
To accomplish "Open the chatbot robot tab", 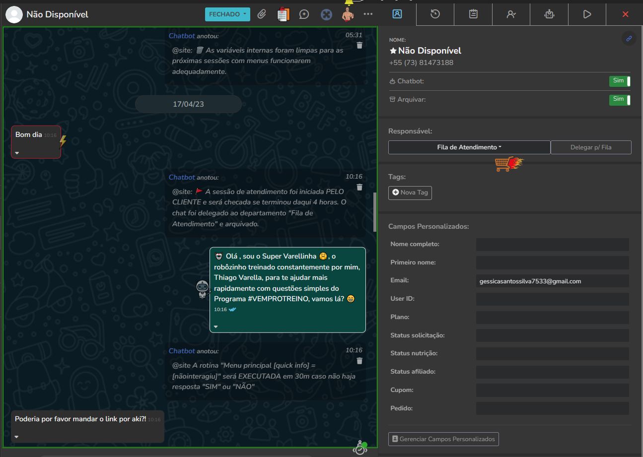I will click(549, 14).
